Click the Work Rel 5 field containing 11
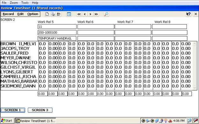This screenshot has height=124, width=199. tap(57, 27)
